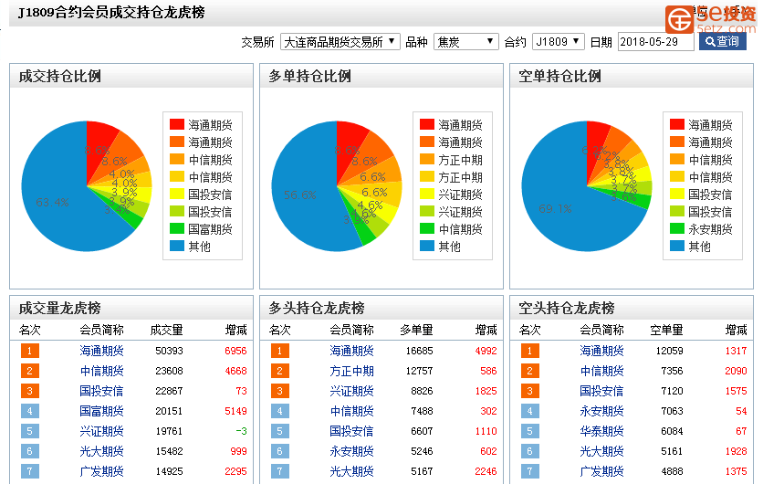This screenshot has height=484, width=763.
Task: Click rank 1 badge in 成交量龙虎榜
Action: pos(30,351)
